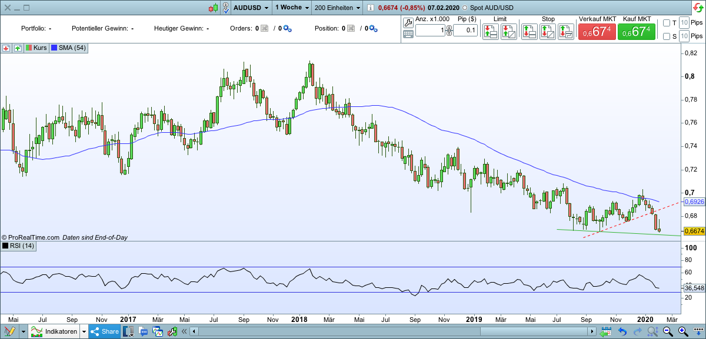Click the yellow 0,6674 price label

tap(694, 231)
